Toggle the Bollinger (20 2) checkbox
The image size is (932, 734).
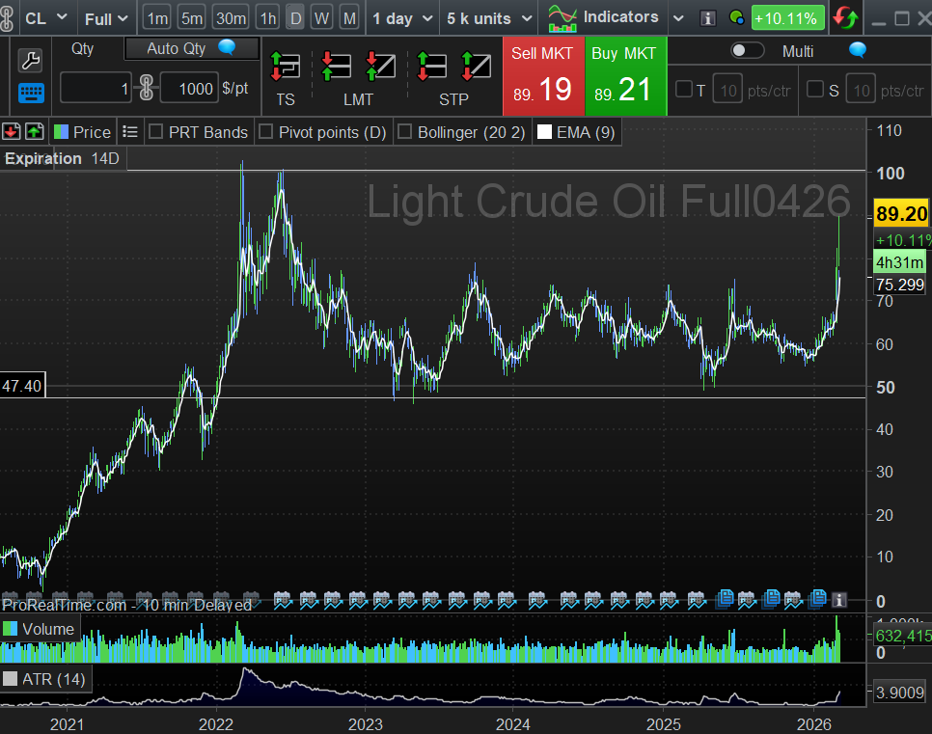(x=405, y=132)
